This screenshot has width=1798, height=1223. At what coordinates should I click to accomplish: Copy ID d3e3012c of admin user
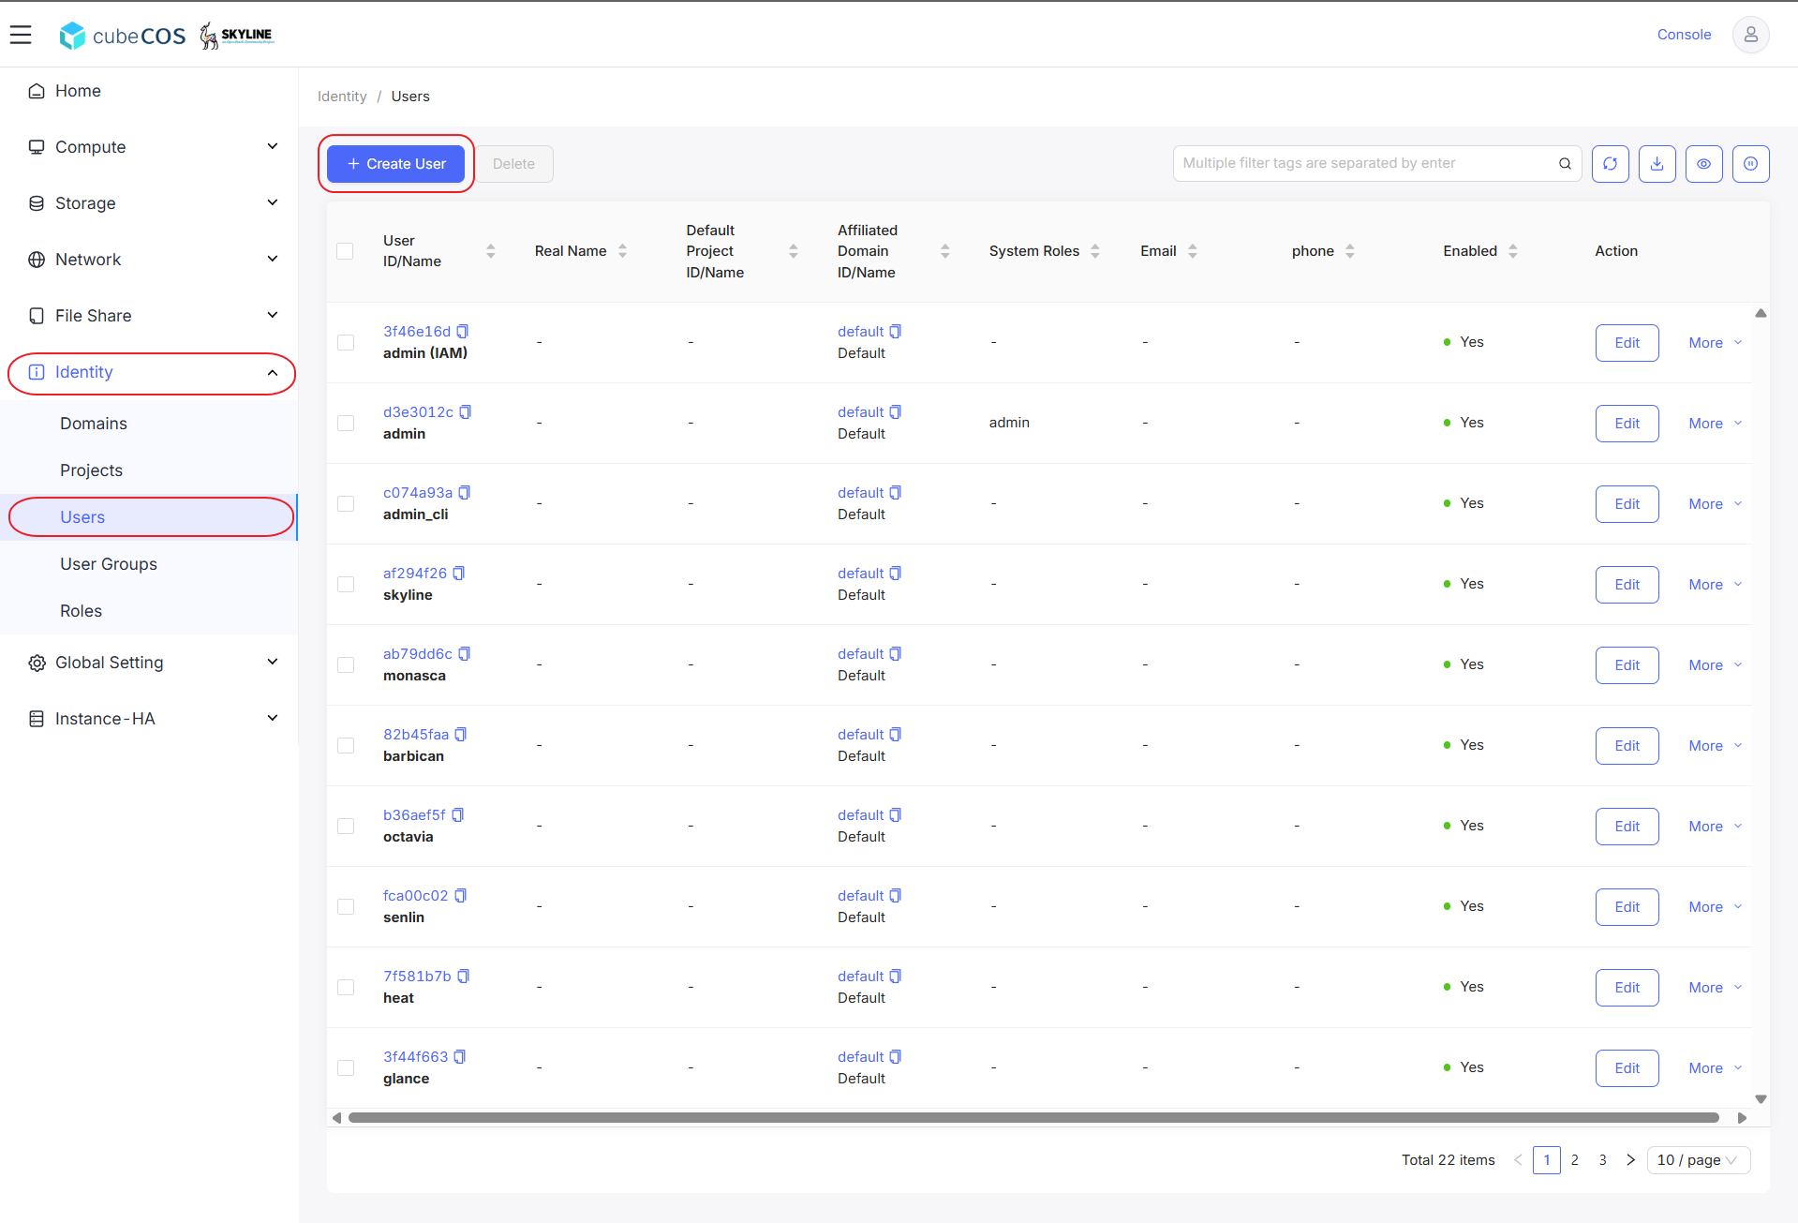coord(465,412)
